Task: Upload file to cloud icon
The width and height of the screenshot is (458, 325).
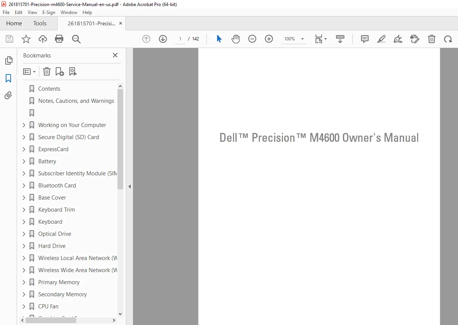Action: click(43, 39)
